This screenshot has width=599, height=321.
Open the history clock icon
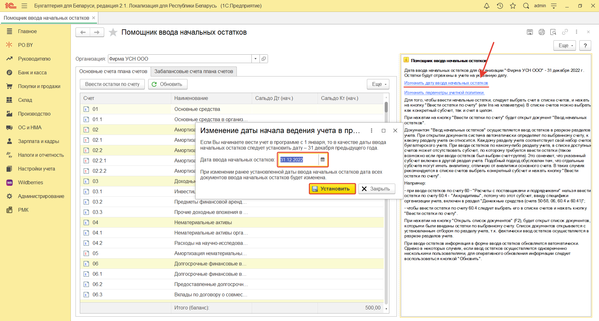[500, 6]
